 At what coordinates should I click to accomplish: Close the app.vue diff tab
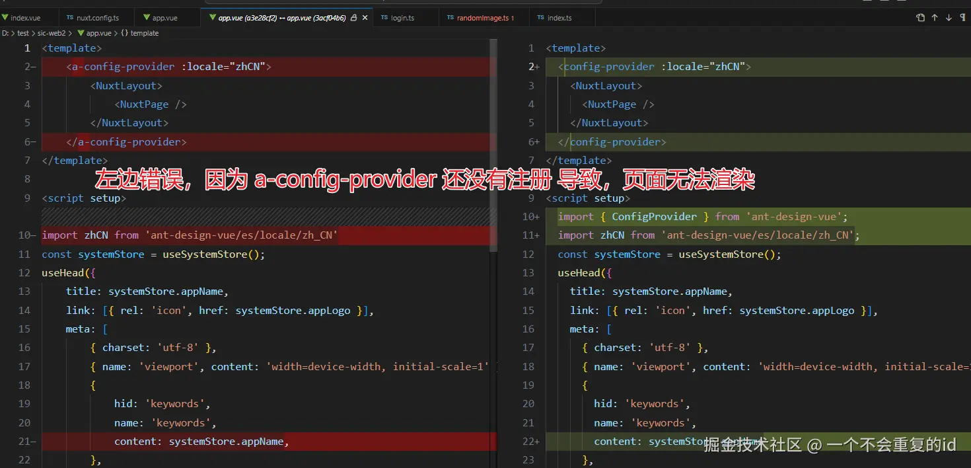pyautogui.click(x=365, y=18)
